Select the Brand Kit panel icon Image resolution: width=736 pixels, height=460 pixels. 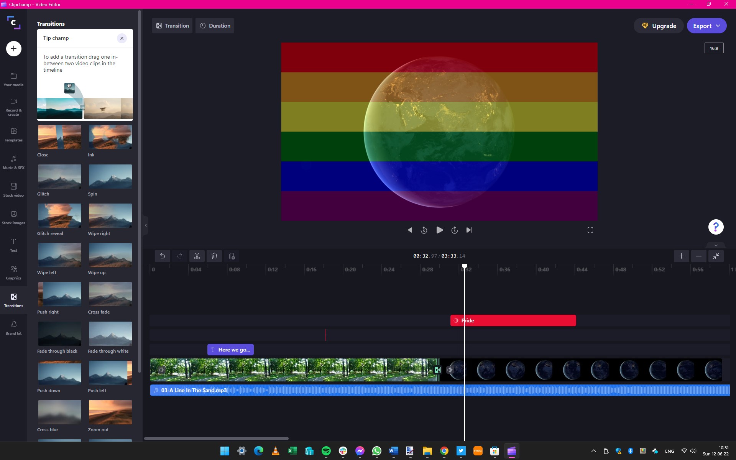(13, 327)
